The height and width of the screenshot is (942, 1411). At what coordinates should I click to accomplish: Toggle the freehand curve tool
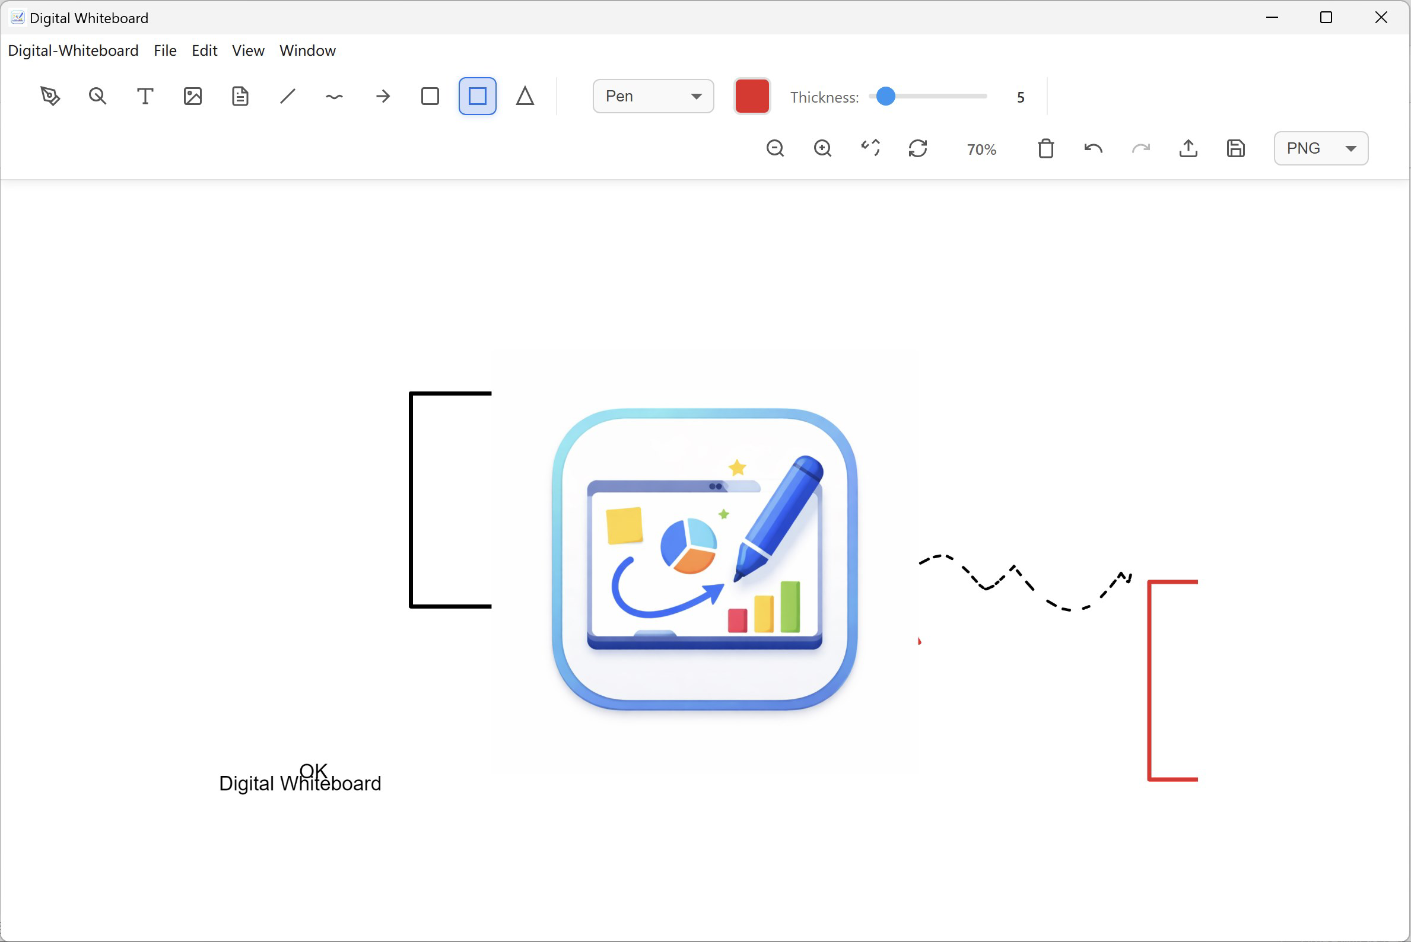[334, 96]
